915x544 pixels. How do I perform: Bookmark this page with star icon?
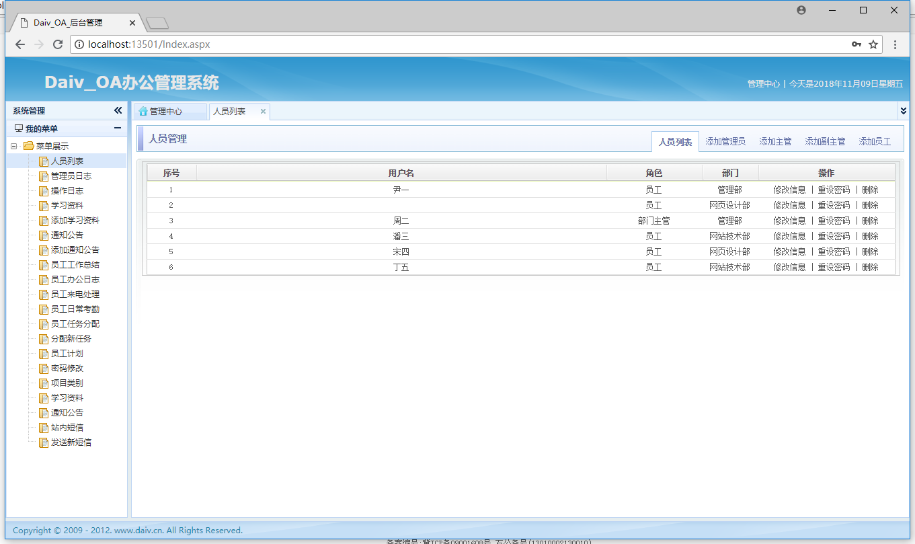873,44
